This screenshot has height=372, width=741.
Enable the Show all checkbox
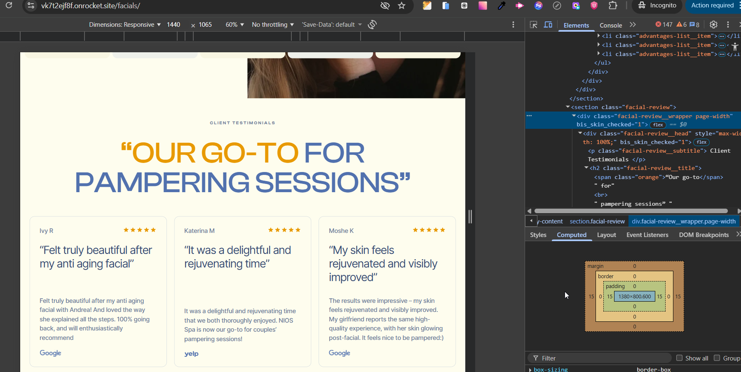(680, 358)
